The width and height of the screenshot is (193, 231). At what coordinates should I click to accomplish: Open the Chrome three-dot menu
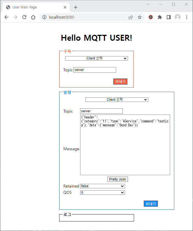(187, 17)
